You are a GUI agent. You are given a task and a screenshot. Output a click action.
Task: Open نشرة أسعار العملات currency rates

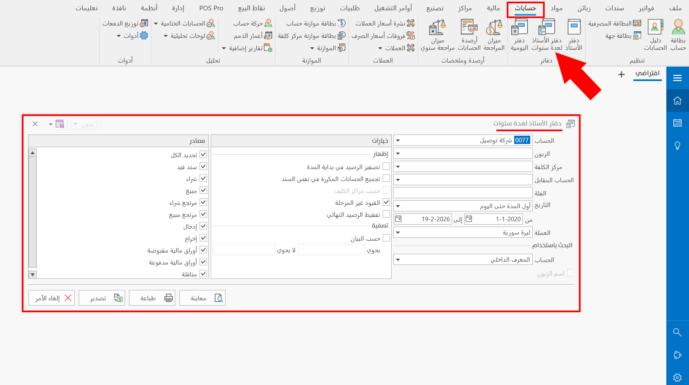coord(385,23)
